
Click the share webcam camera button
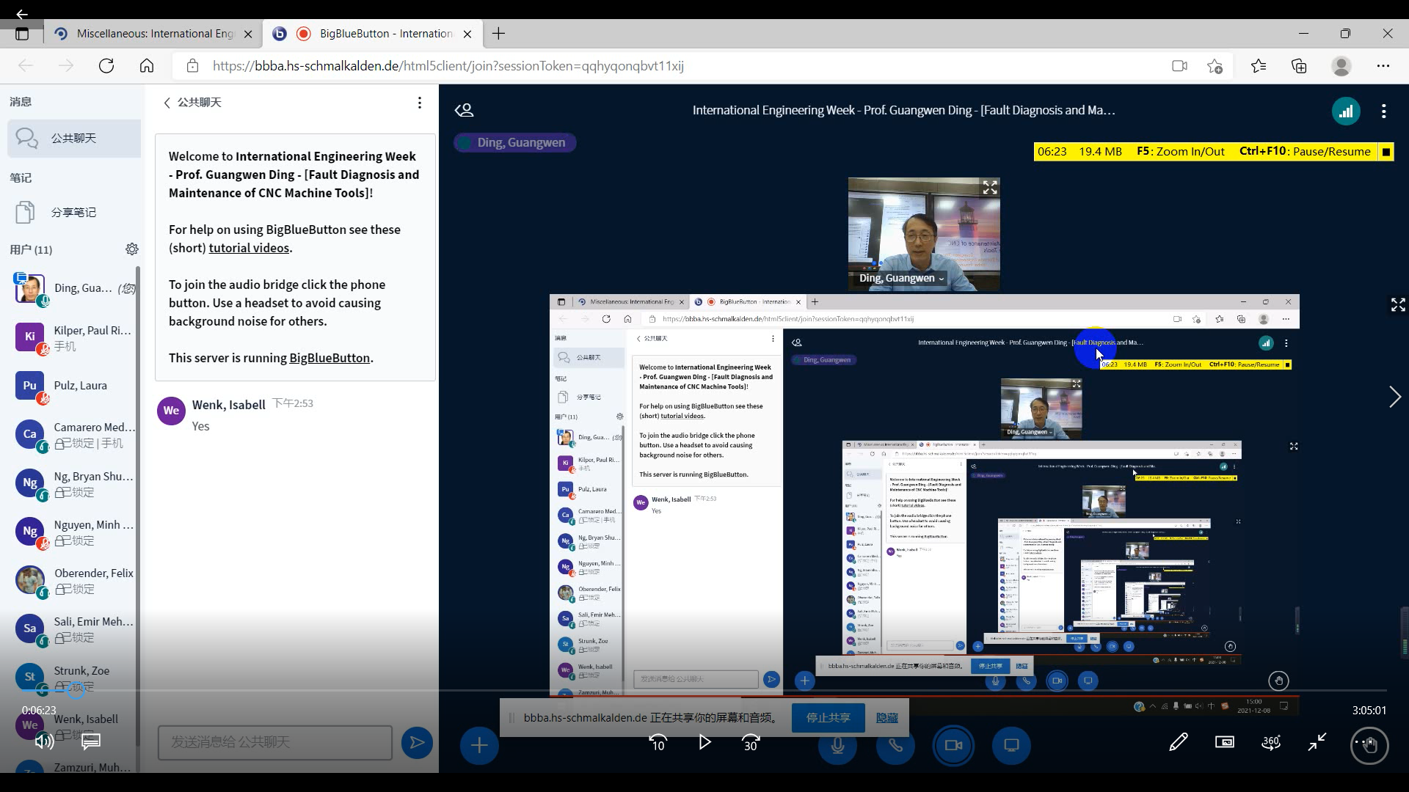(953, 745)
